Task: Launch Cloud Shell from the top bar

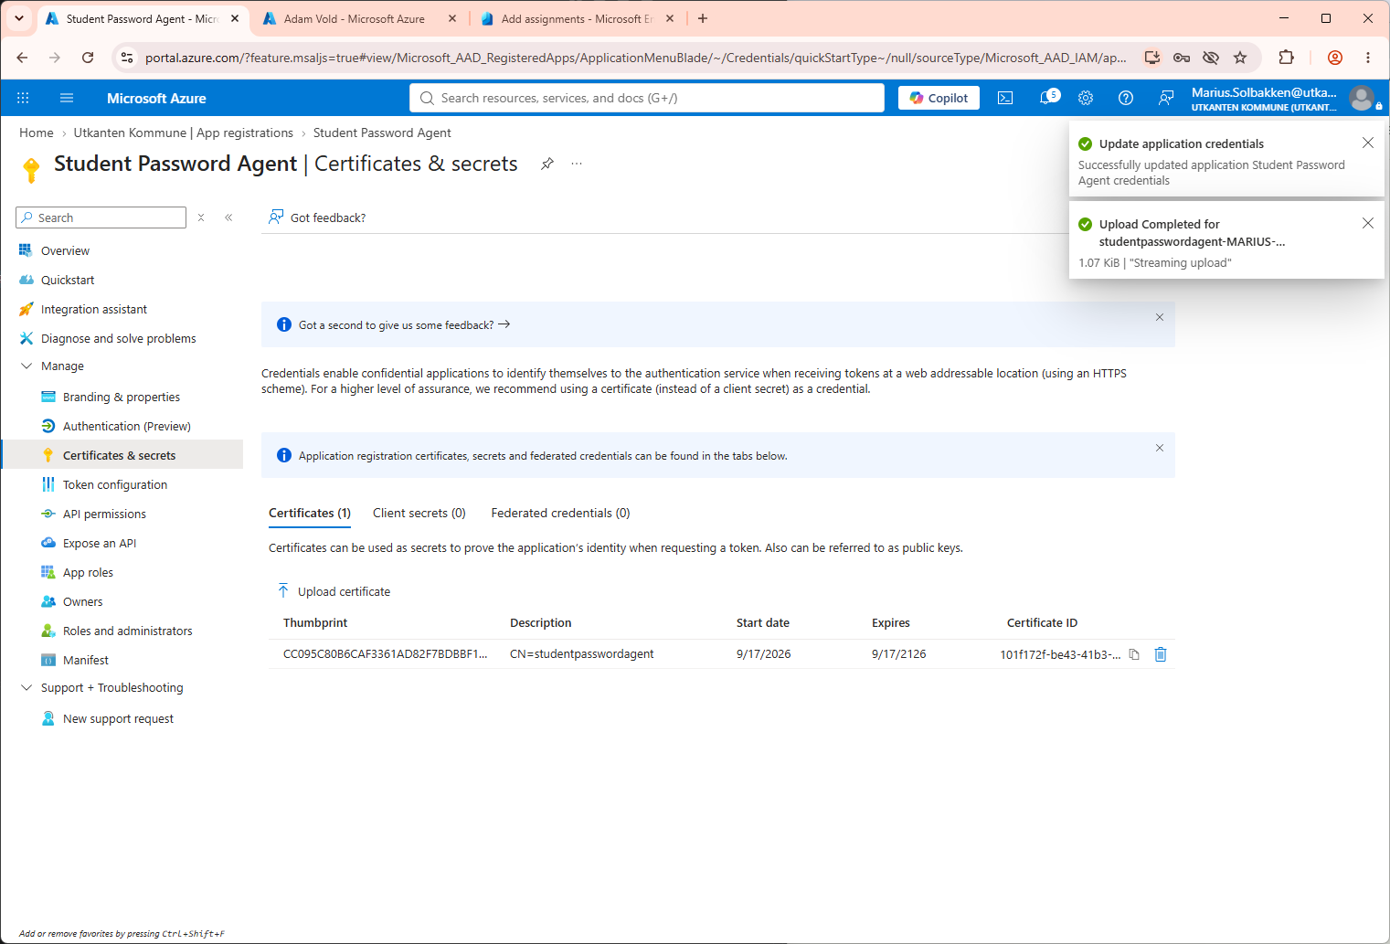Action: coord(1005,98)
